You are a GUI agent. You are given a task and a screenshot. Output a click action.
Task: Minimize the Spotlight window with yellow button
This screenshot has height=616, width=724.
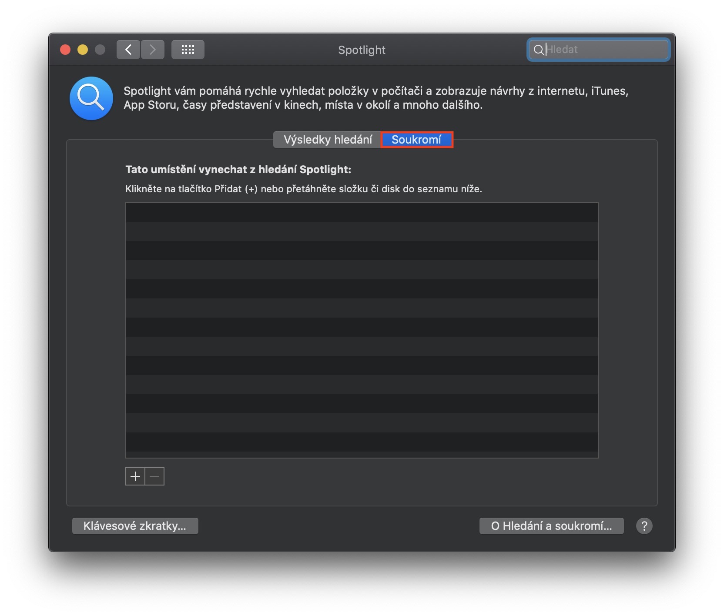pyautogui.click(x=83, y=50)
